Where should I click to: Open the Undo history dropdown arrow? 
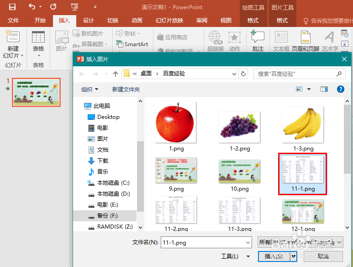[x=41, y=7]
